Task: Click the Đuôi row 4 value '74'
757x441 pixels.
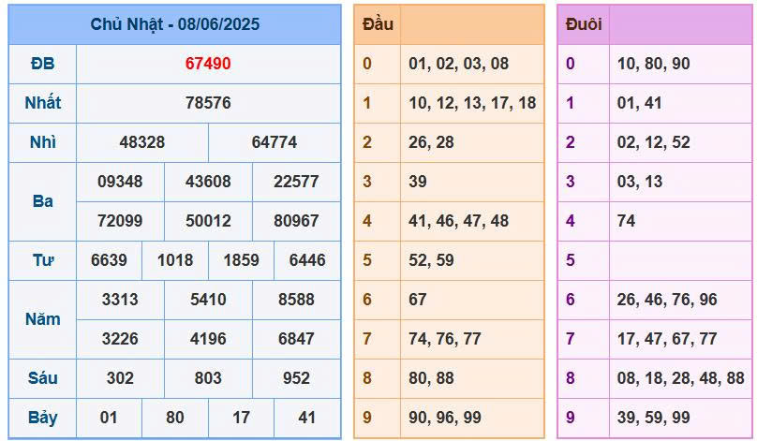Action: (x=626, y=221)
